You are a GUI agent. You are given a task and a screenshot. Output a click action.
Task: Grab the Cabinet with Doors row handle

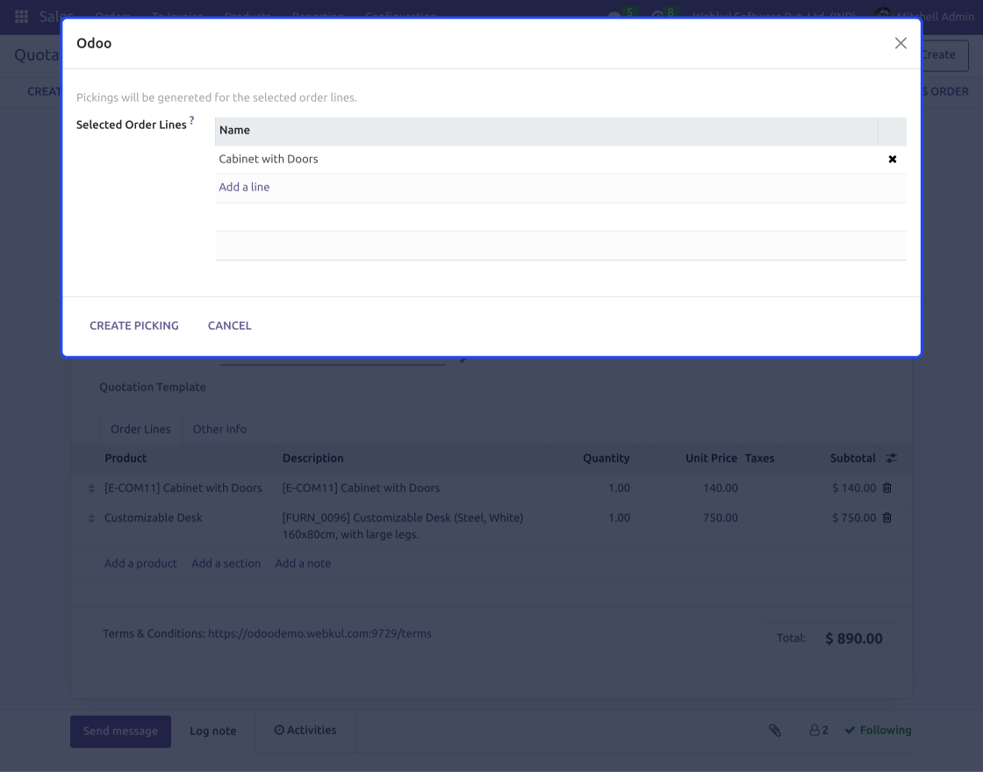coord(91,488)
